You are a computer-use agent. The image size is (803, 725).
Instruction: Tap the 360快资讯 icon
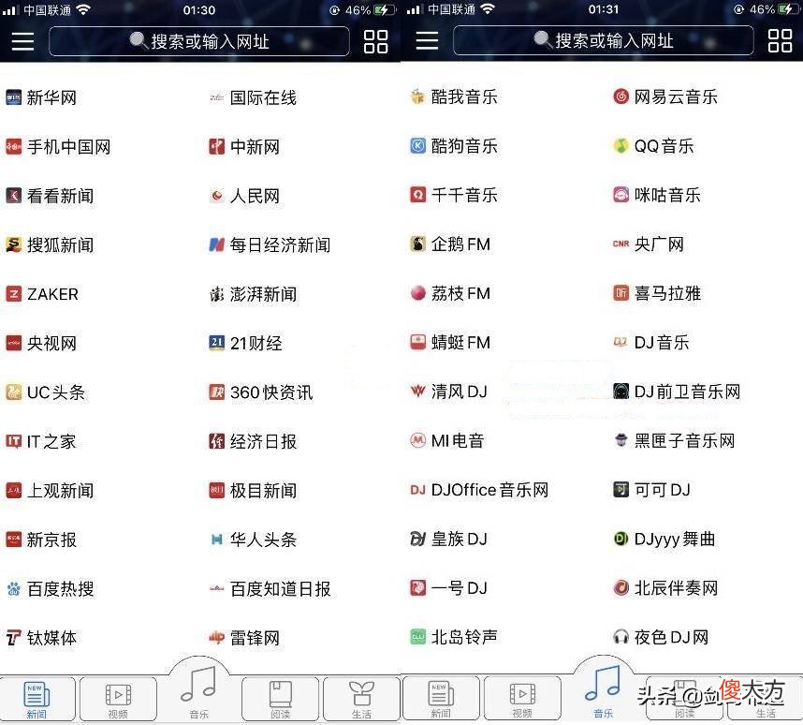tap(216, 392)
